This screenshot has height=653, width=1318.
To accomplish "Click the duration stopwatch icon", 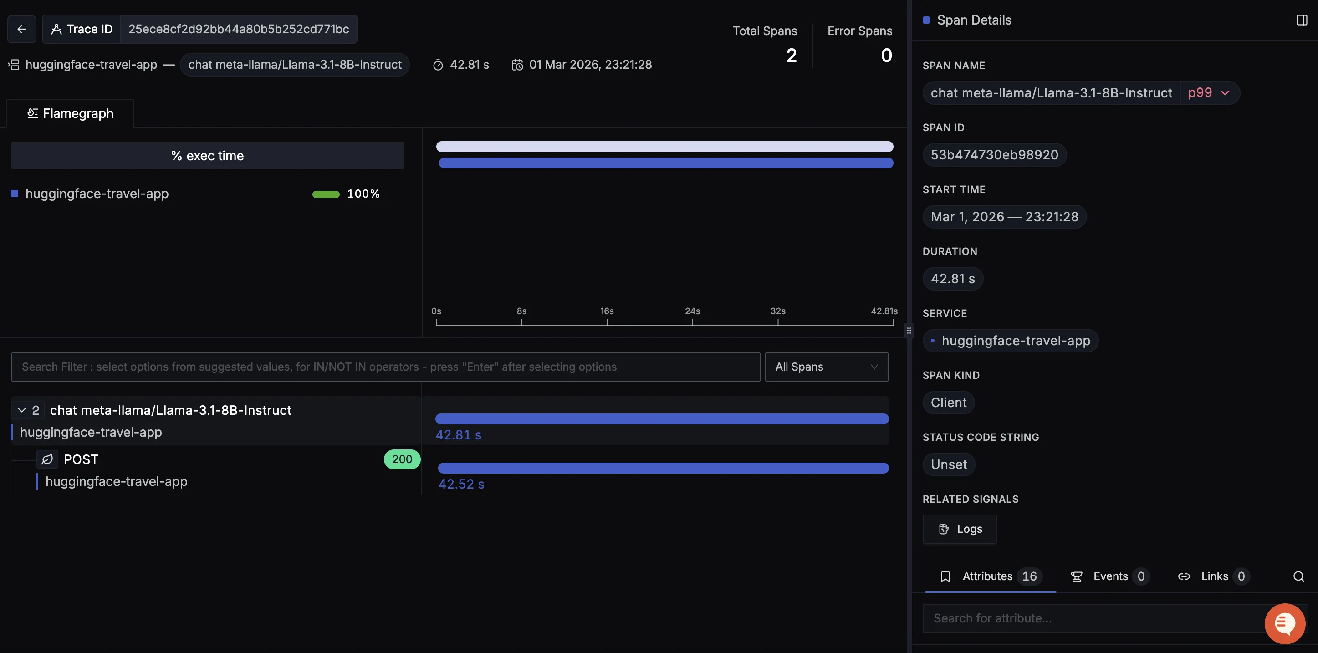I will point(438,65).
